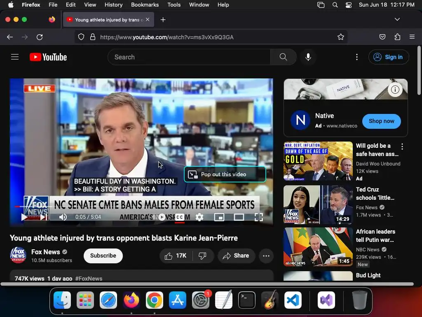422x317 pixels.
Task: Open Visual Studio Code from Dock
Action: (293, 300)
